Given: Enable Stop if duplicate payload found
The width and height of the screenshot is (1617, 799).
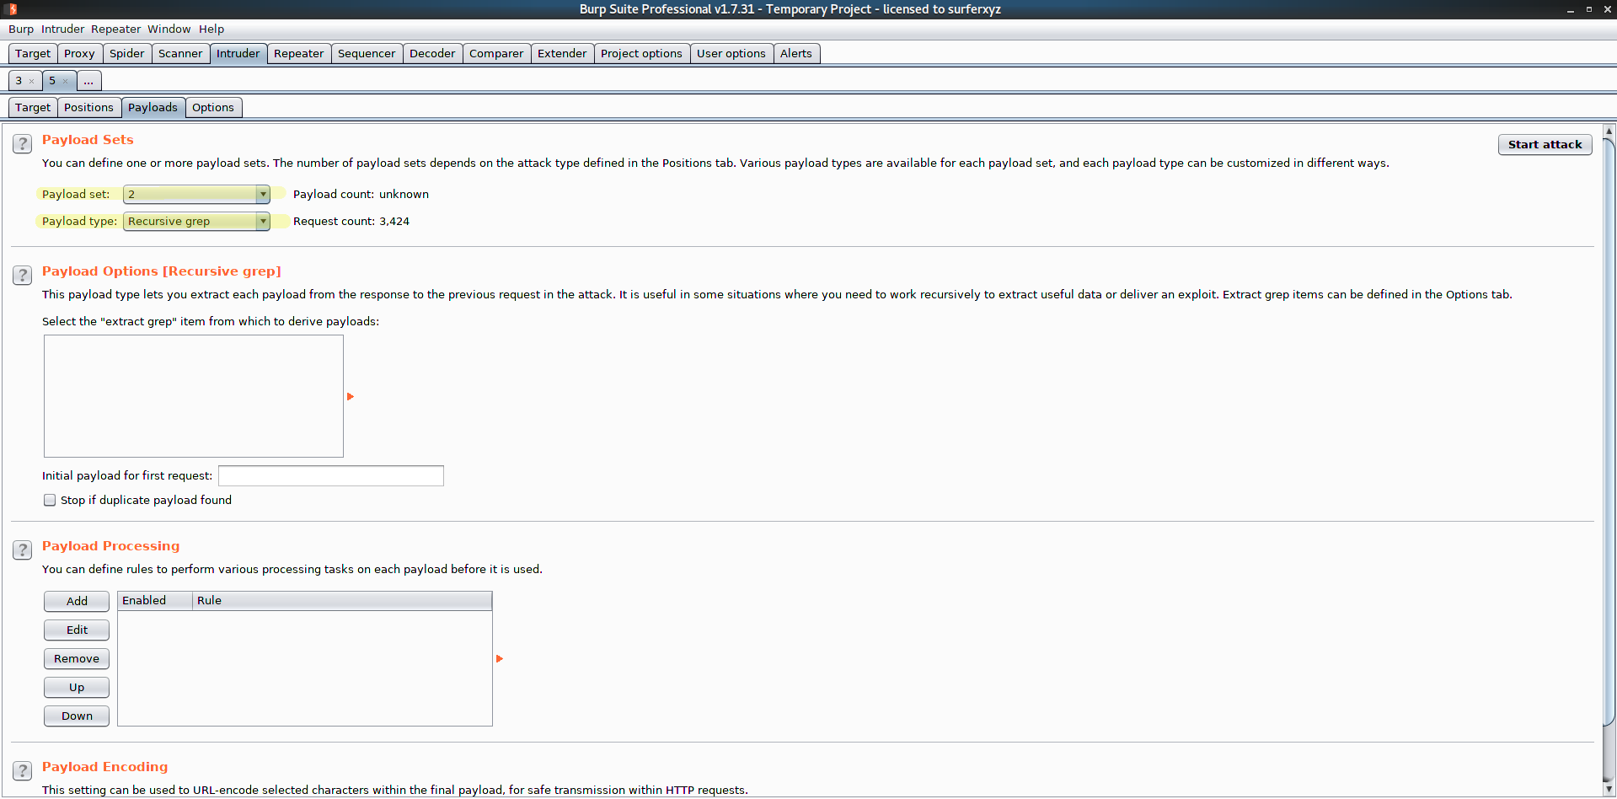Looking at the screenshot, I should [x=50, y=500].
